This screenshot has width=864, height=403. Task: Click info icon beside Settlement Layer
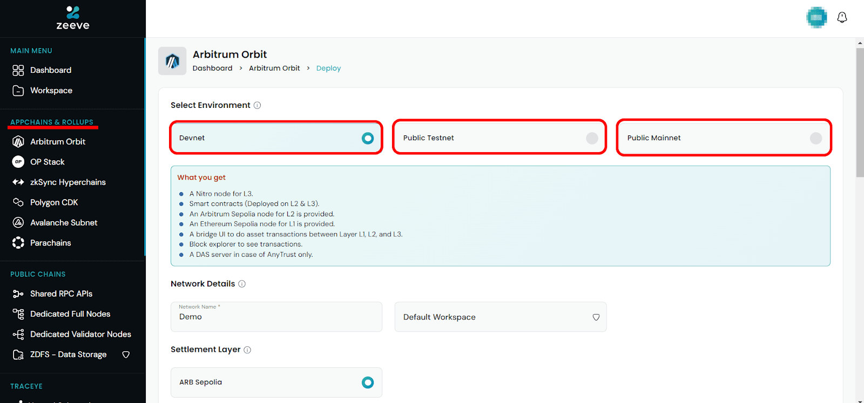pos(247,350)
